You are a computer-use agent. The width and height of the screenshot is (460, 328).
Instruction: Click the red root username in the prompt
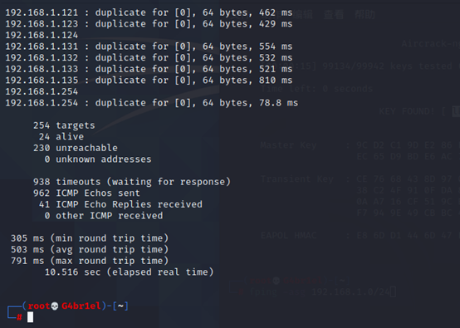pos(39,306)
